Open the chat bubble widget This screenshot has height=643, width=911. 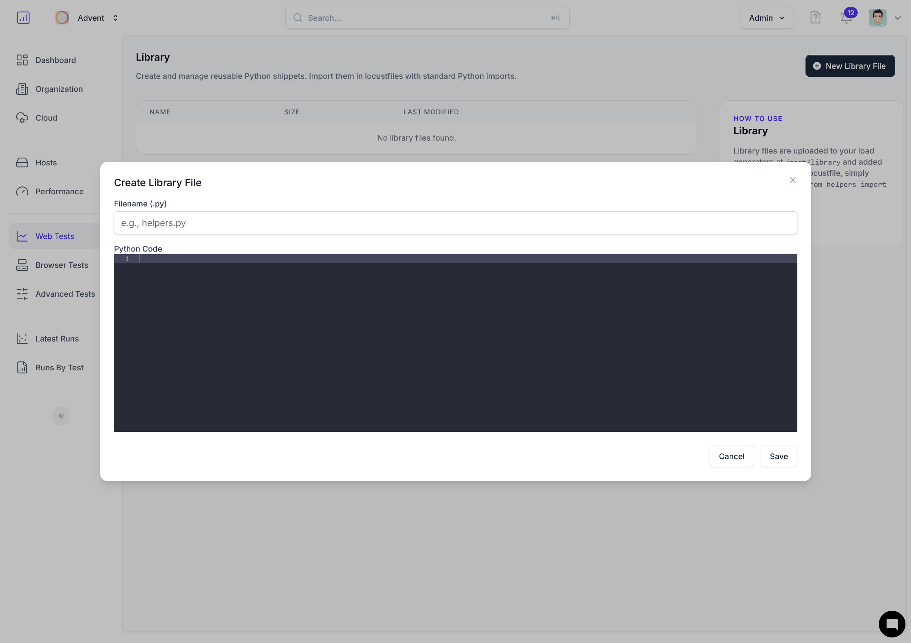coord(891,623)
